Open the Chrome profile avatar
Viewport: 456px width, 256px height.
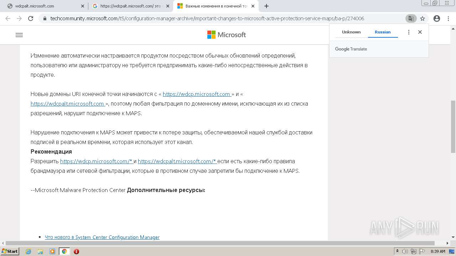pyautogui.click(x=437, y=18)
